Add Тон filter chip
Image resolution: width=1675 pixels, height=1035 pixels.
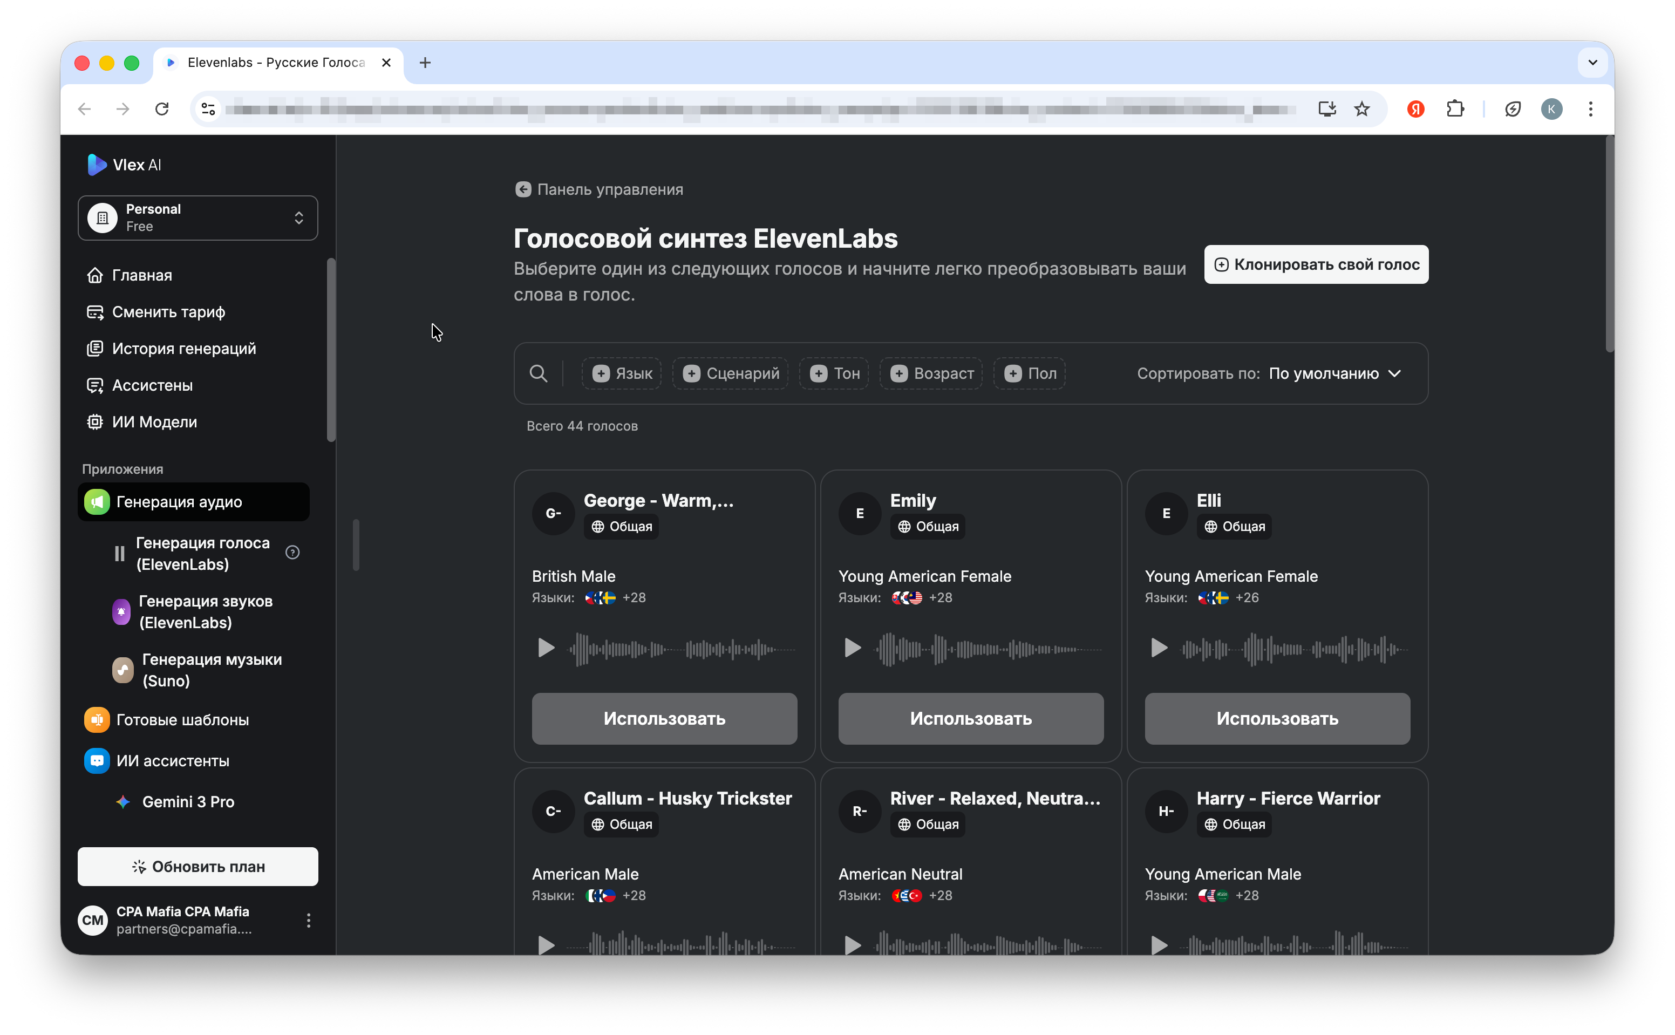click(834, 374)
